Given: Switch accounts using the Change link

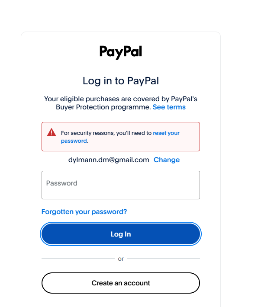Looking at the screenshot, I should click(167, 160).
